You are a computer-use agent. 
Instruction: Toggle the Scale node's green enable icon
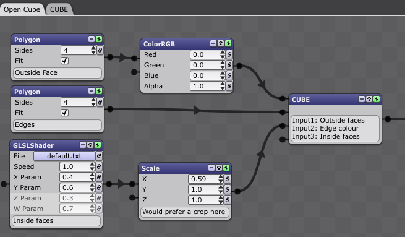click(226, 168)
